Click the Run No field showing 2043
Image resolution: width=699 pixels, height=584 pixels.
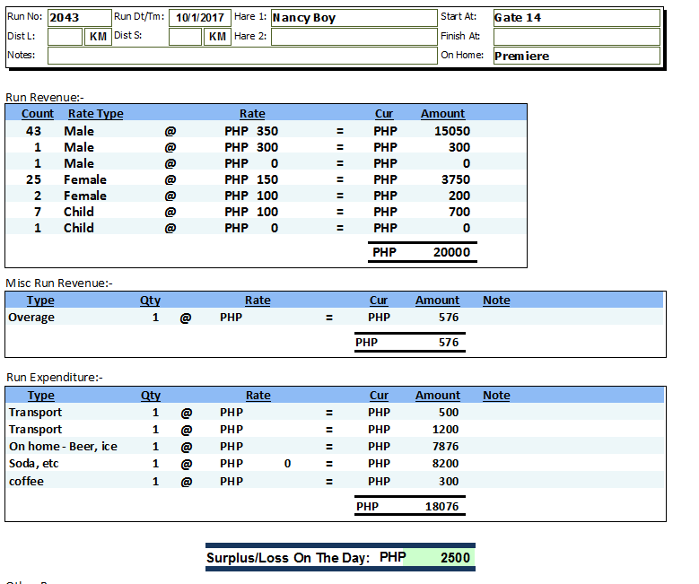coord(77,18)
